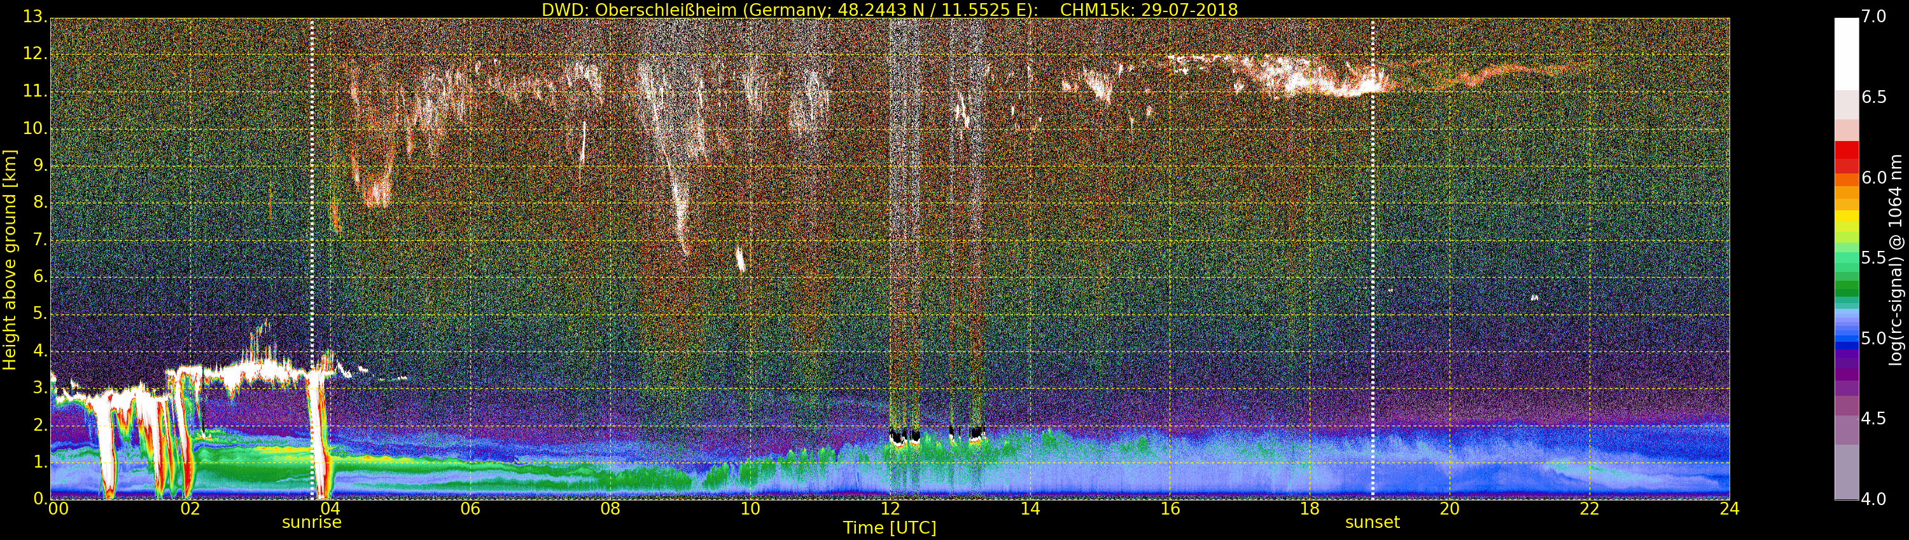Click the 'Height above ground [km]' axis label
This screenshot has height=540, width=1909.
tap(10, 259)
